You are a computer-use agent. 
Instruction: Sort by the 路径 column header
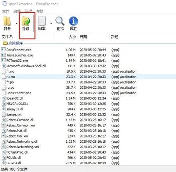(x=114, y=37)
